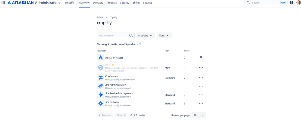301x120 pixels.
Task: Click the Premium plan cell for Confluence
Action: (170, 78)
